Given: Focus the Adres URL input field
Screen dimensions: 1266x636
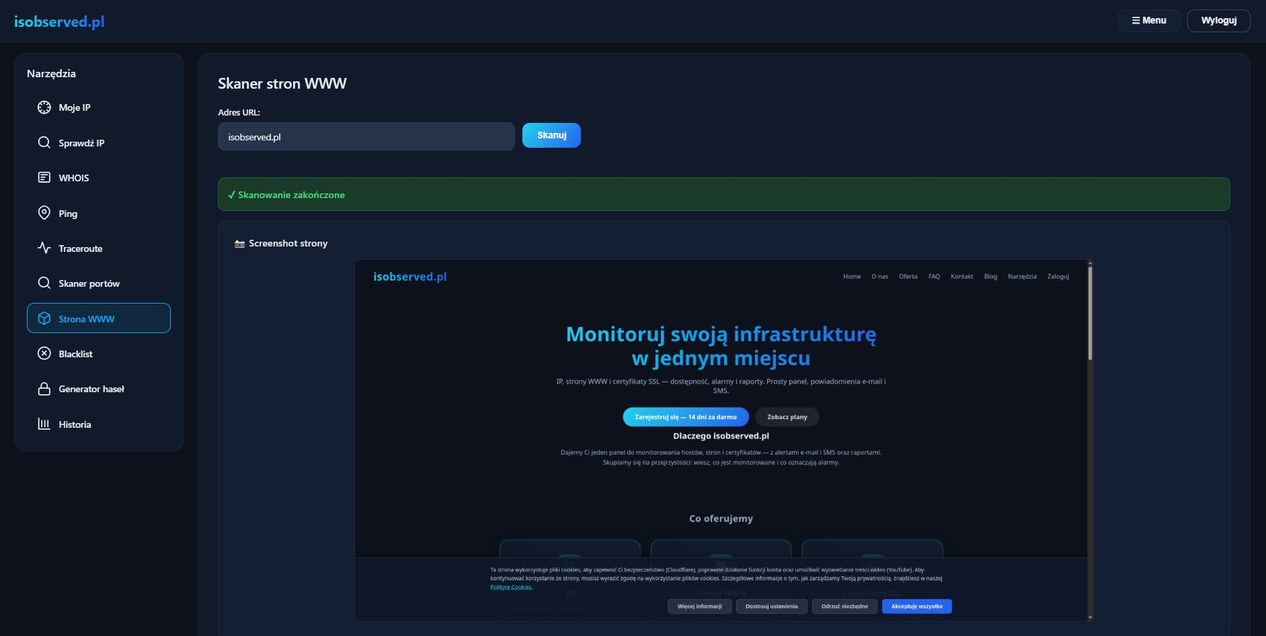Looking at the screenshot, I should point(366,136).
